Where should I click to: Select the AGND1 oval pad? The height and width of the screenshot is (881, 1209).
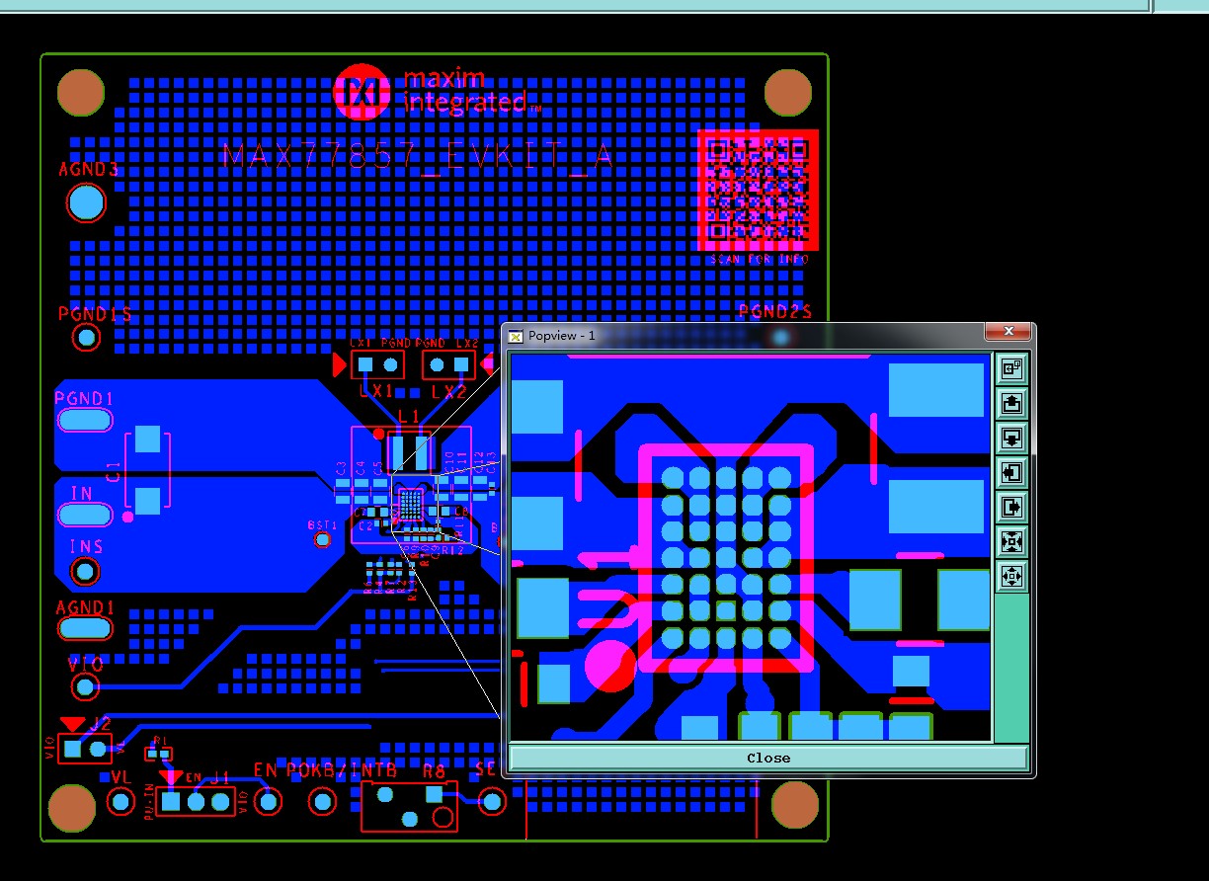86,628
